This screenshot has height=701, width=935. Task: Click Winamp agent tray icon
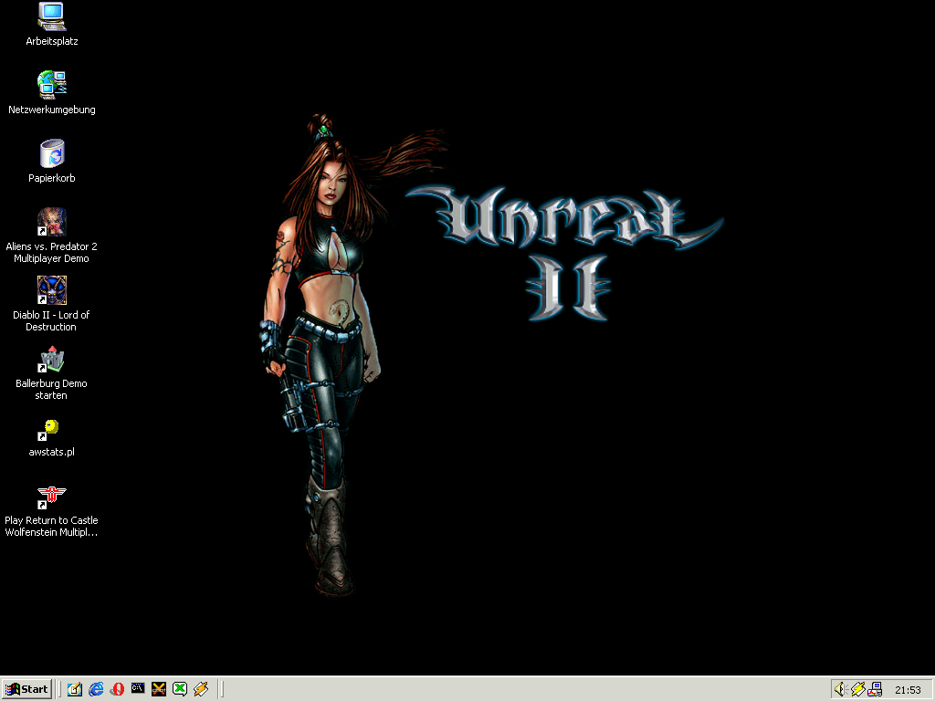(858, 690)
